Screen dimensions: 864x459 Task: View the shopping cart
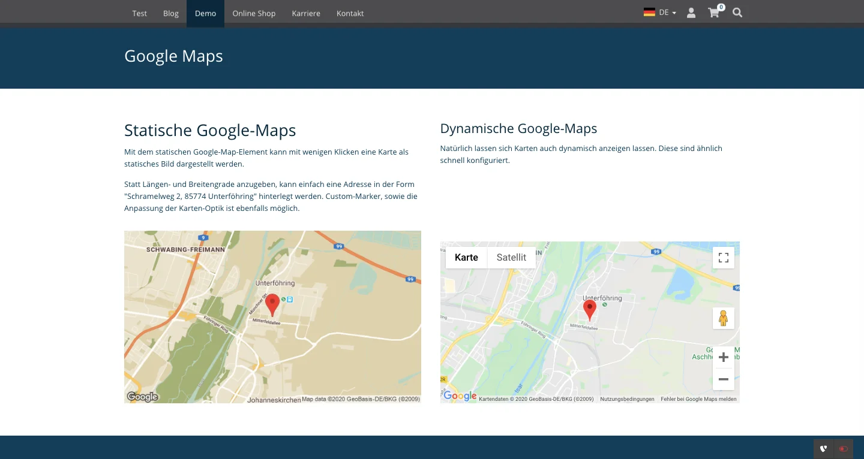pyautogui.click(x=713, y=13)
